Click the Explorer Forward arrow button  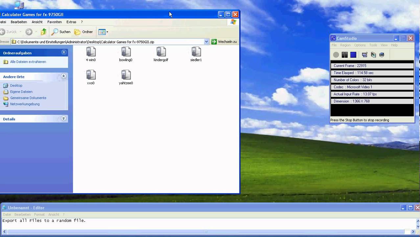point(29,32)
